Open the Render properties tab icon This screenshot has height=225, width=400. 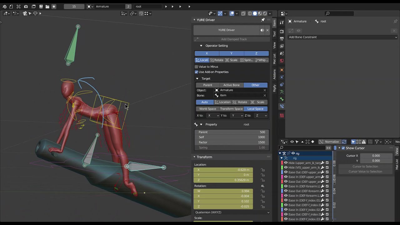click(x=282, y=31)
